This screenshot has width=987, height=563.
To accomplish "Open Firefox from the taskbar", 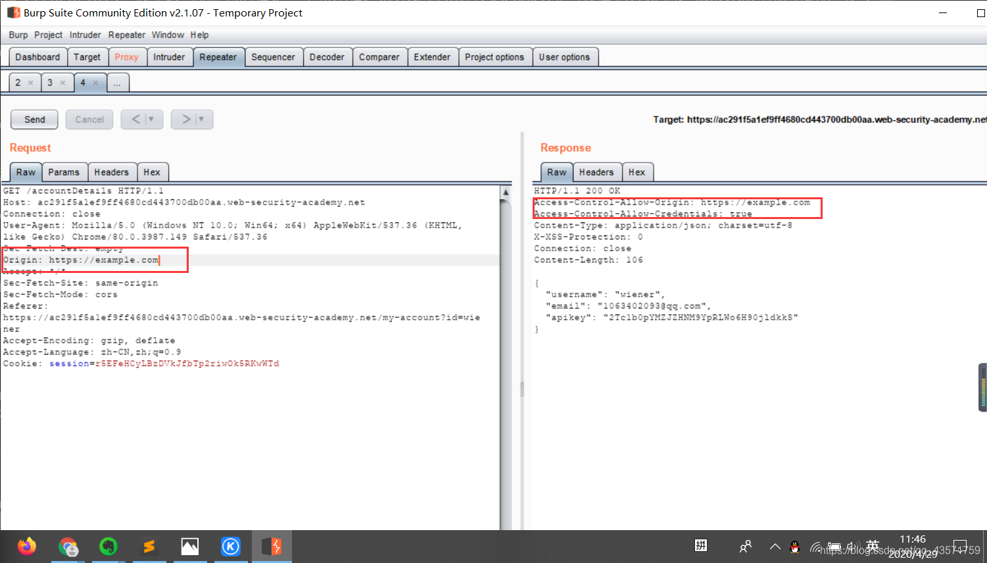I will click(27, 547).
